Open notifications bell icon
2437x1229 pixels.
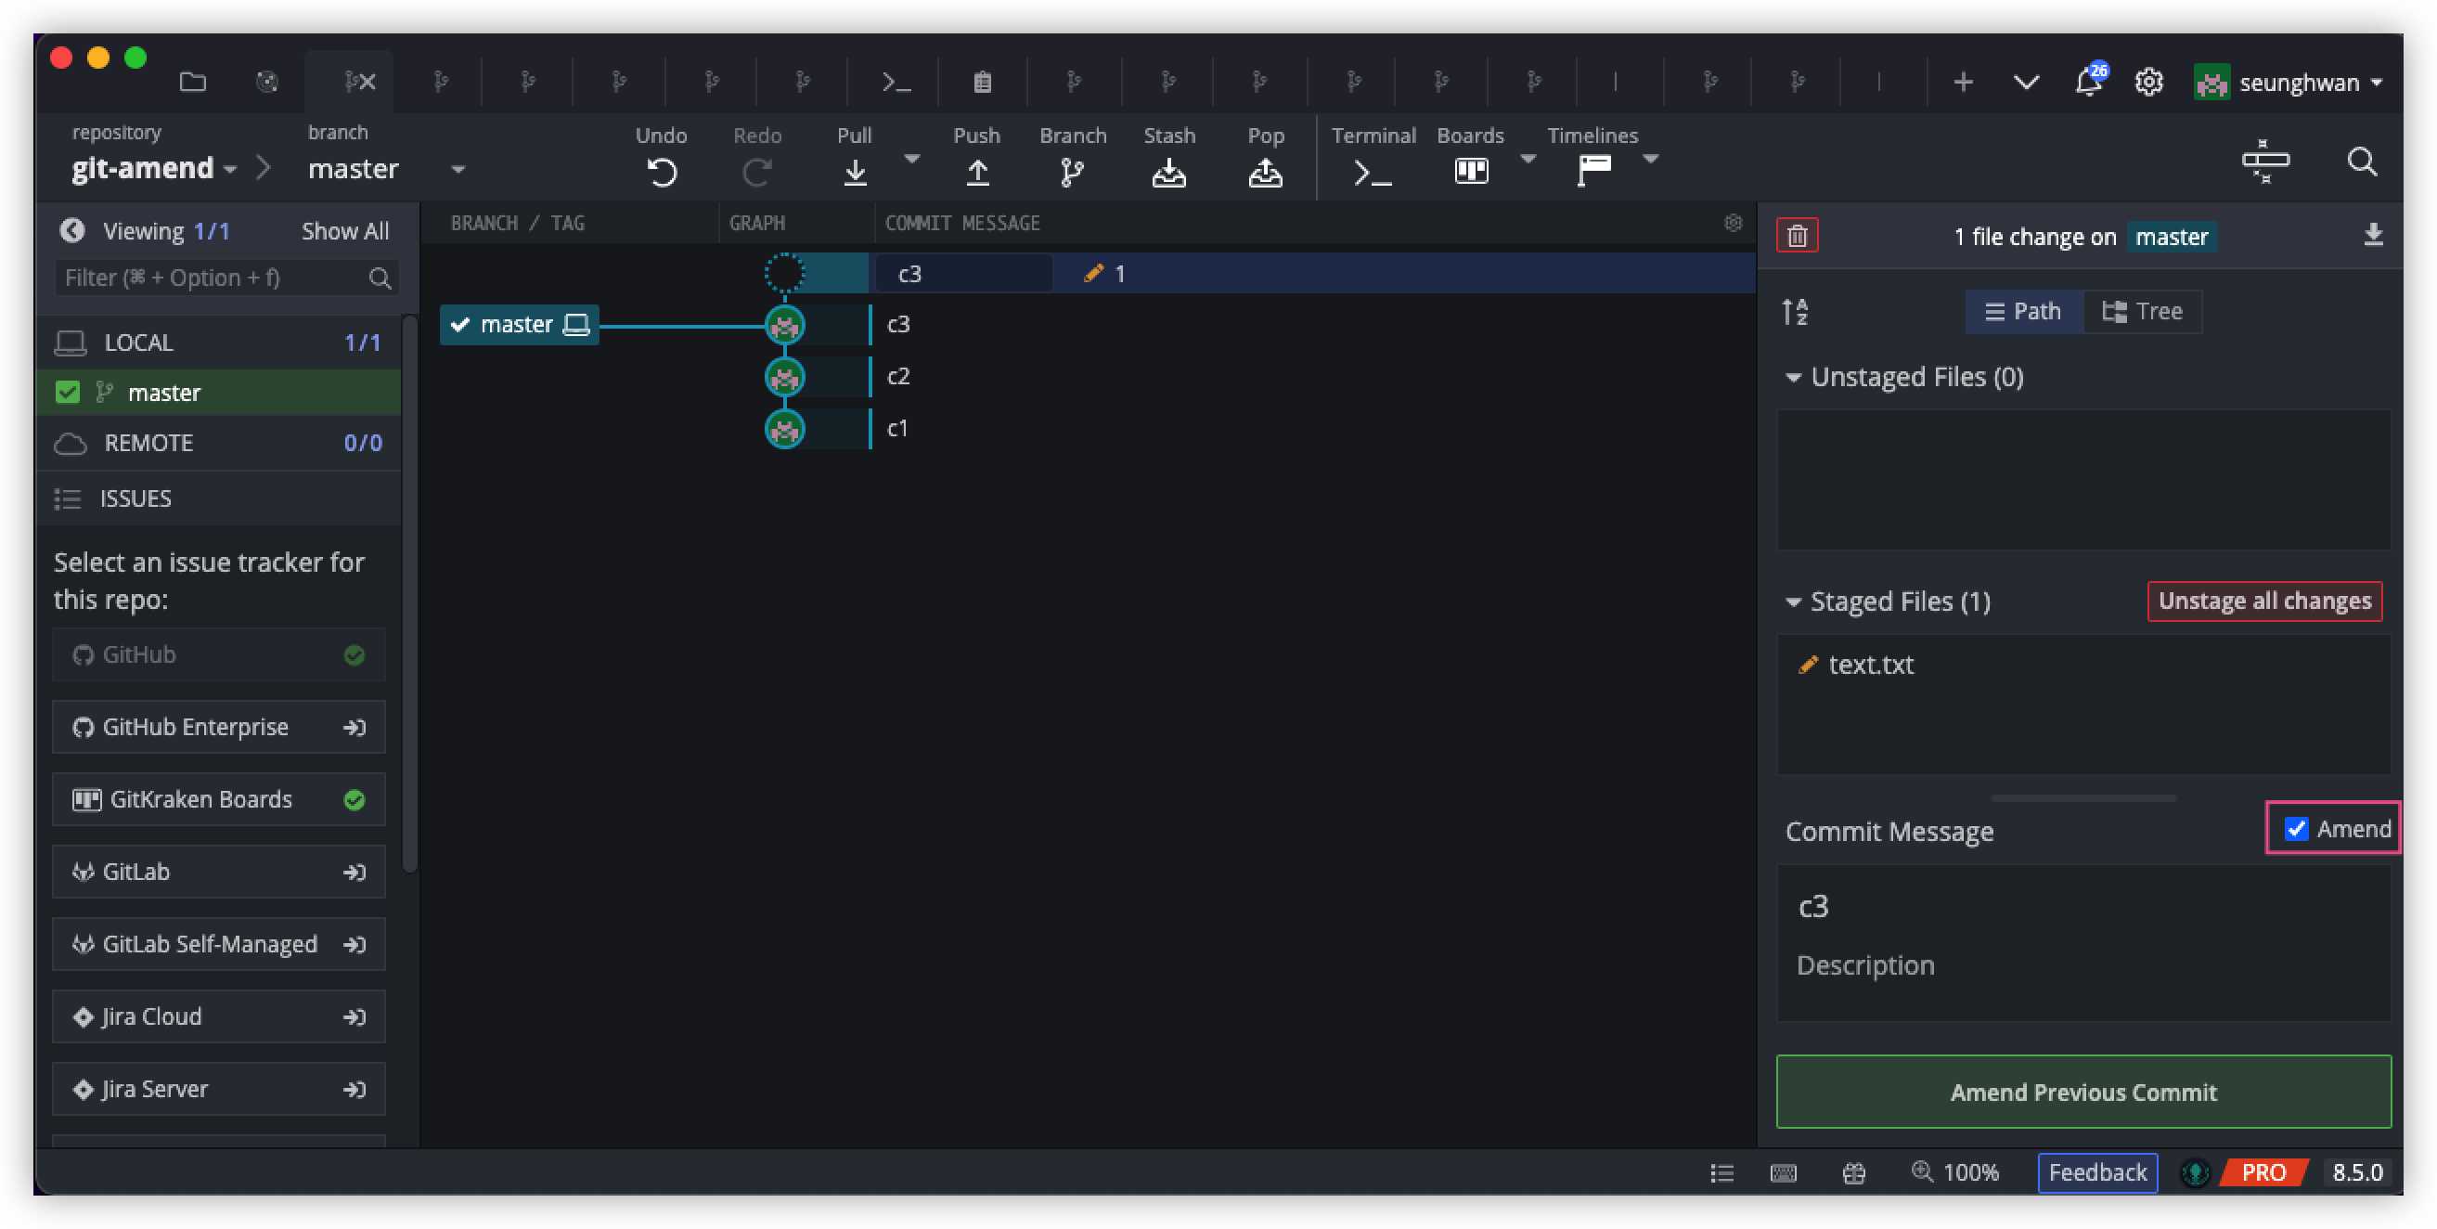point(2088,84)
